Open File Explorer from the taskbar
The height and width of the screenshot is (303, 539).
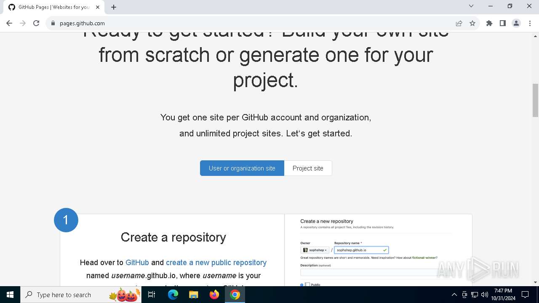193,295
